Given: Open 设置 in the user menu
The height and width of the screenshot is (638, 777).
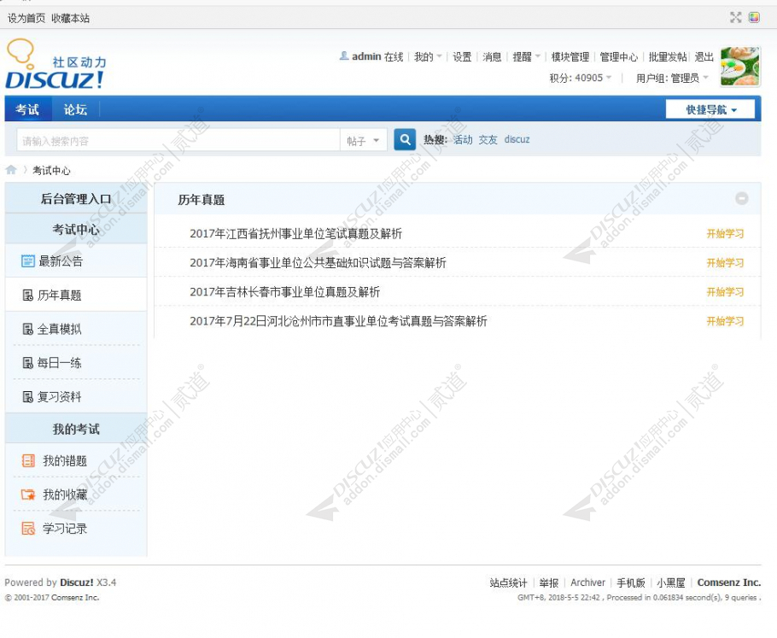Looking at the screenshot, I should coord(462,57).
